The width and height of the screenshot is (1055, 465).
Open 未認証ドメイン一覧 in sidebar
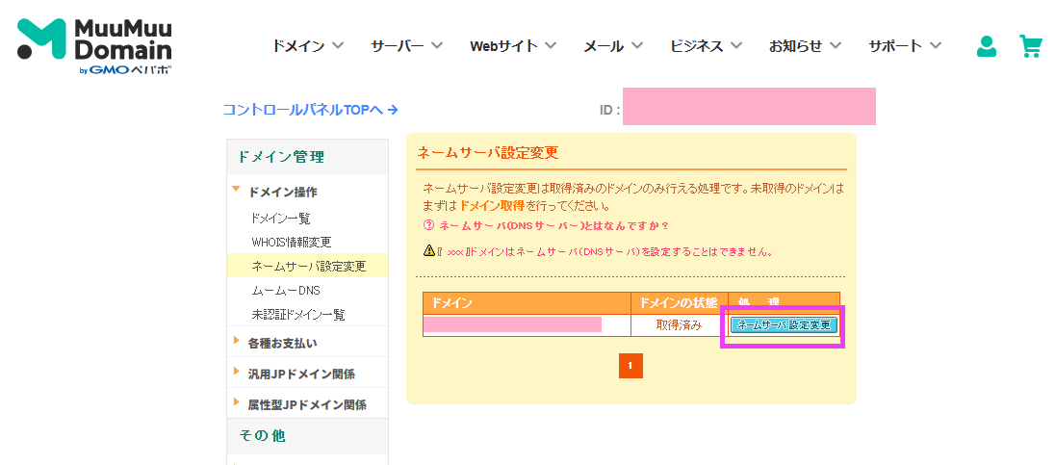click(298, 315)
